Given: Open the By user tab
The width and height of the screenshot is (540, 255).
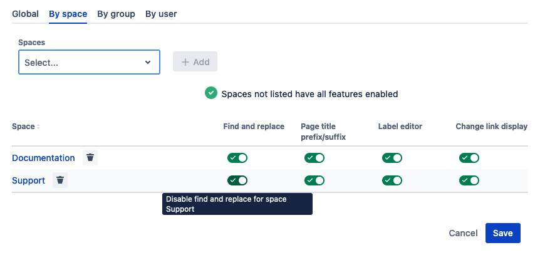Looking at the screenshot, I should pos(161,14).
